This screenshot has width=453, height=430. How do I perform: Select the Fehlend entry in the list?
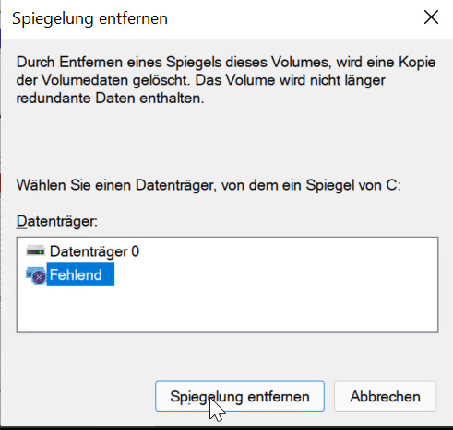pyautogui.click(x=80, y=274)
